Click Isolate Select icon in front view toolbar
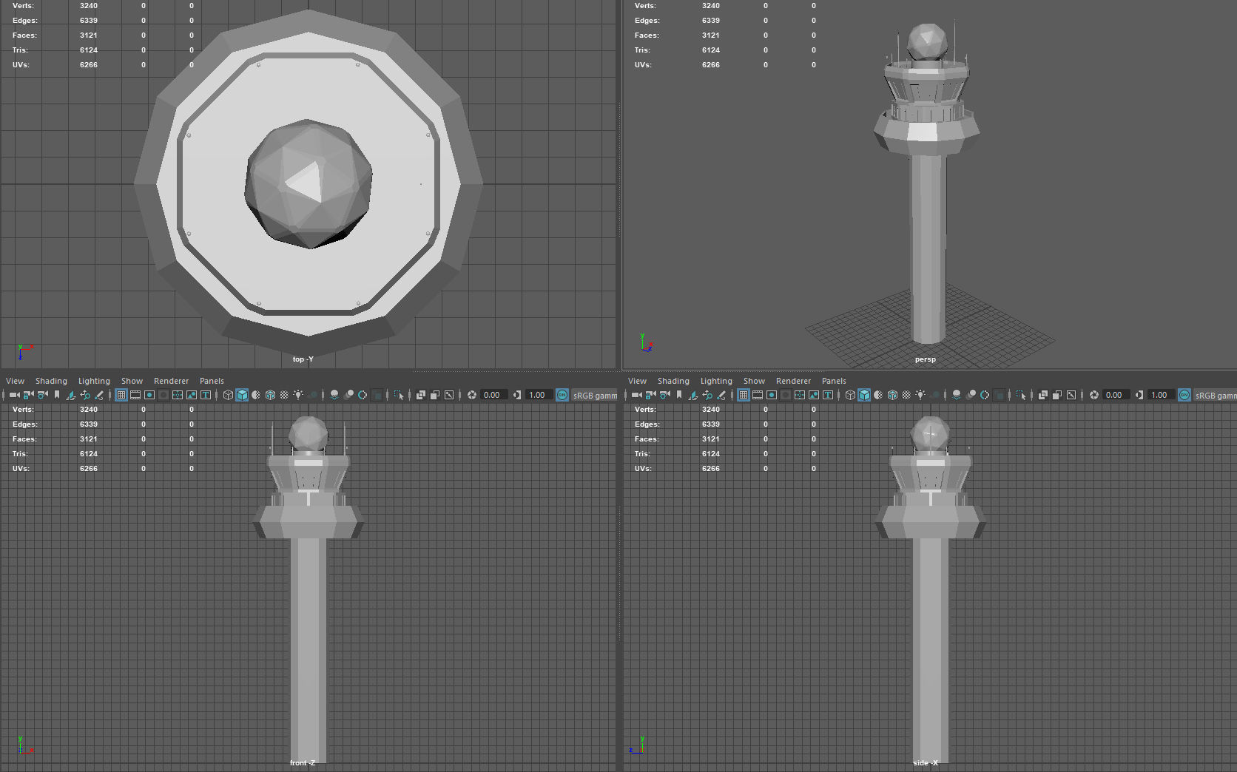 pos(399,395)
